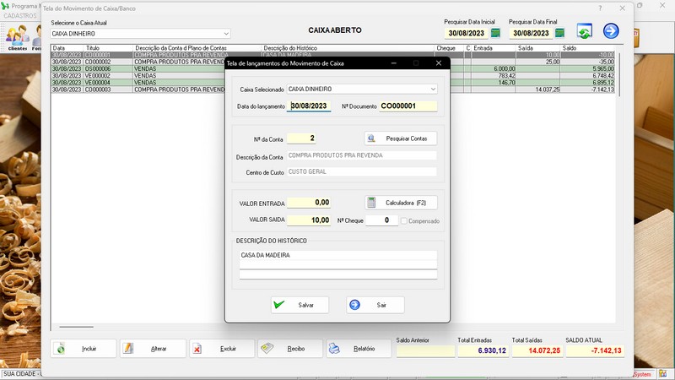Viewport: 675px width, 380px height.
Task: Click Sair in the launch dialog
Action: tap(375, 305)
